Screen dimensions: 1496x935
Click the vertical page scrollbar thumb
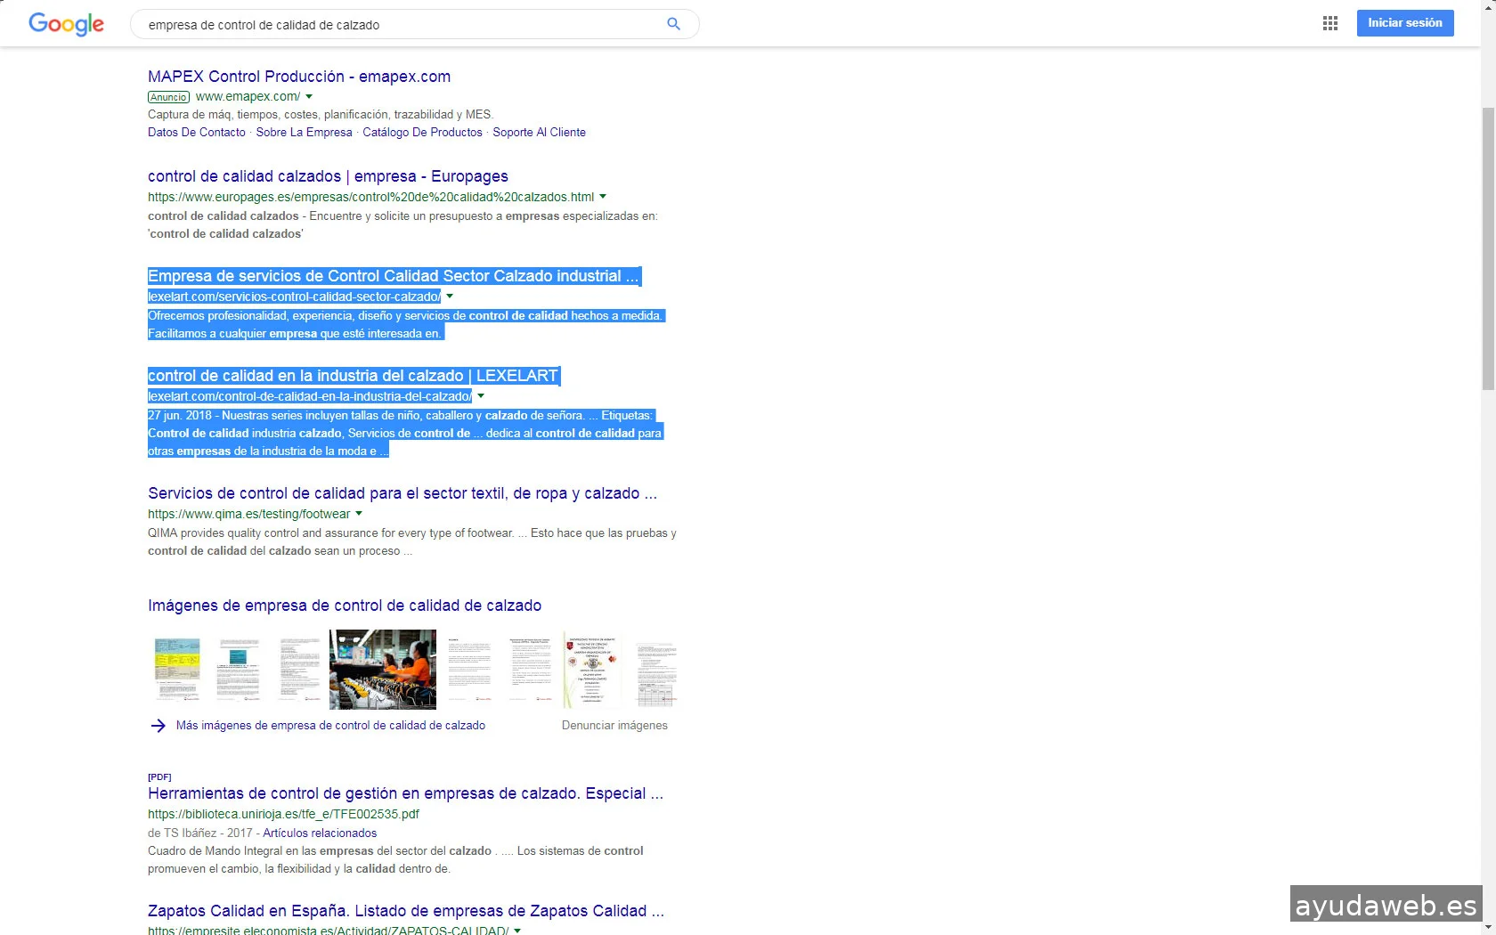pyautogui.click(x=1488, y=249)
